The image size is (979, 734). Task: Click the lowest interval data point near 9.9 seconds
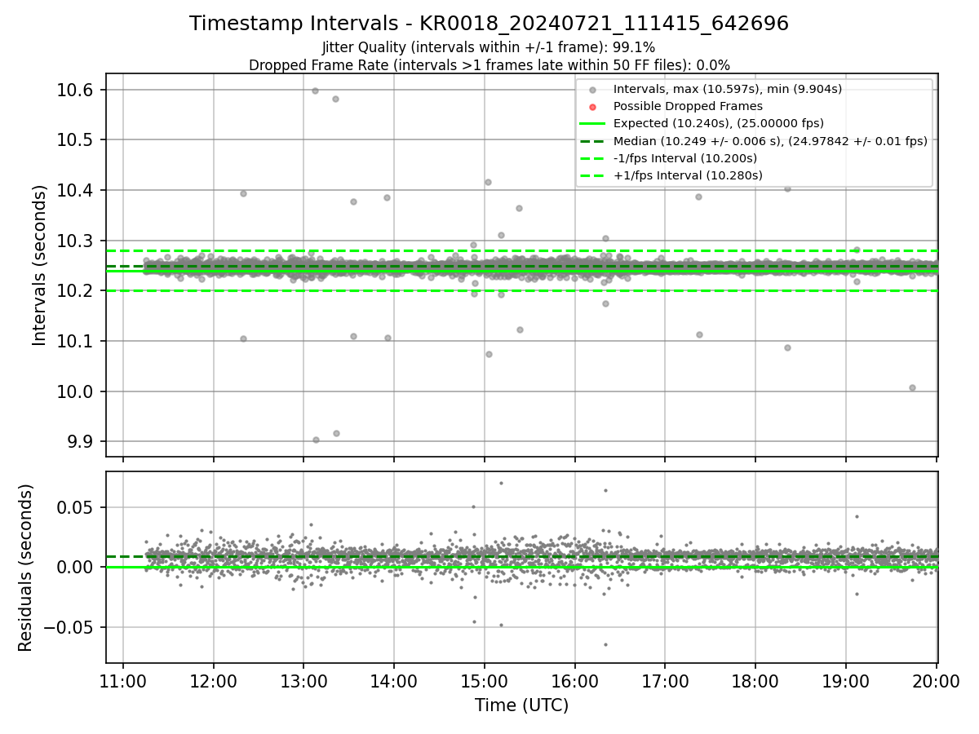(316, 440)
